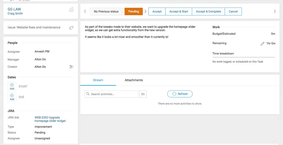The width and height of the screenshot is (283, 145).
Task: Click the Dates section heading
Action: pos(12,77)
